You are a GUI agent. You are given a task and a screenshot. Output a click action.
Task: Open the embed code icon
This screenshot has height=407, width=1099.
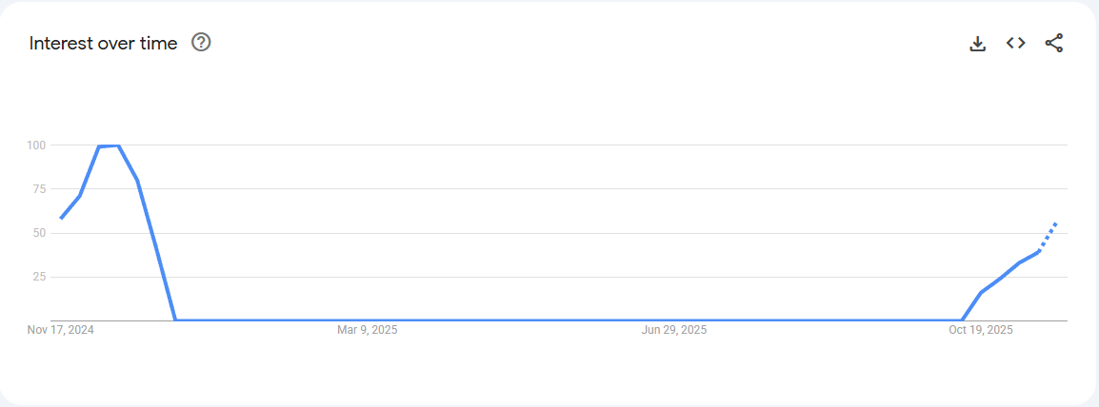pyautogui.click(x=1015, y=44)
